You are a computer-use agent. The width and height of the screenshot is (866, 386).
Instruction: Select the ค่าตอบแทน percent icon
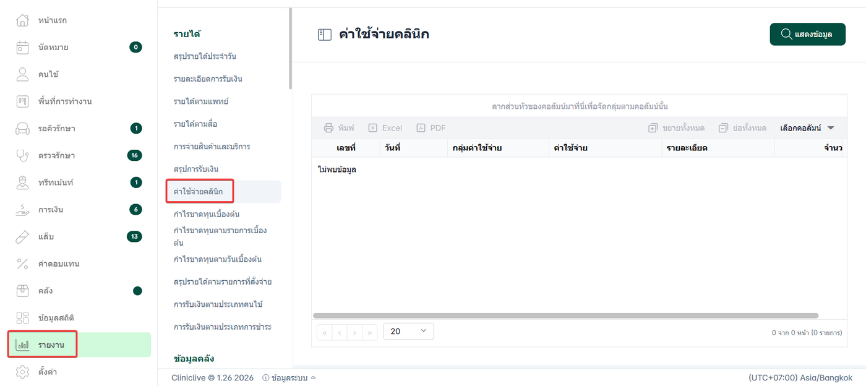point(22,264)
